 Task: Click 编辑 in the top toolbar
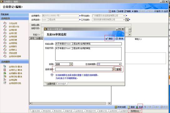[127, 11]
